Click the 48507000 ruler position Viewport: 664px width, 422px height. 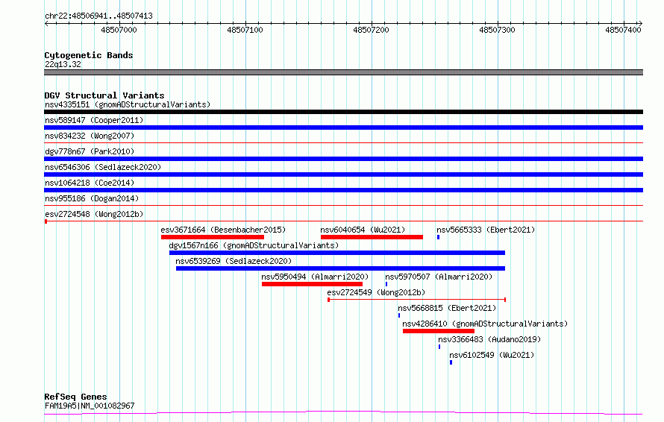[119, 30]
